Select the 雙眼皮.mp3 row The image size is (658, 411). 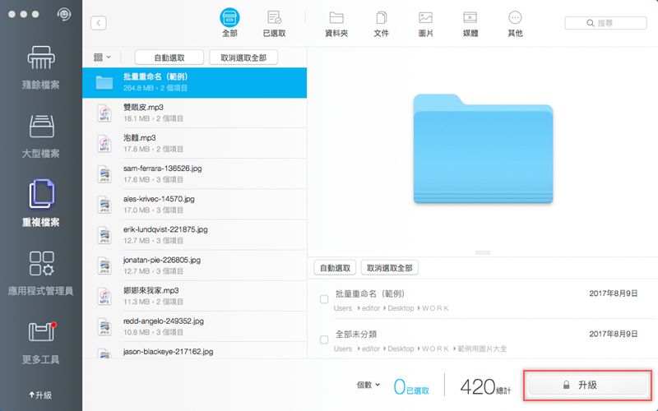pos(194,113)
